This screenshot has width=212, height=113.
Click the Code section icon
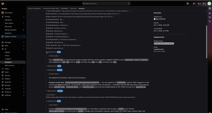(x=3, y=69)
